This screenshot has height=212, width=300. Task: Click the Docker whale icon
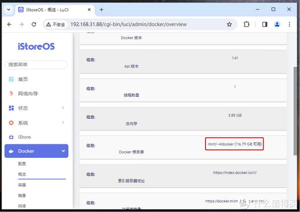[11, 151]
